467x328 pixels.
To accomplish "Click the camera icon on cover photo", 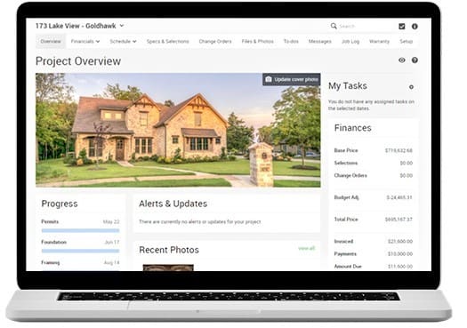I will tap(269, 79).
